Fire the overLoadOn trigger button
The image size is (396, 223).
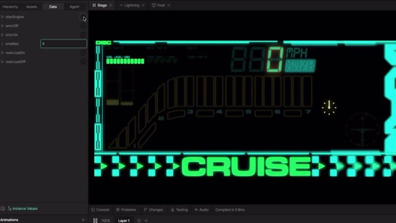[83, 53]
